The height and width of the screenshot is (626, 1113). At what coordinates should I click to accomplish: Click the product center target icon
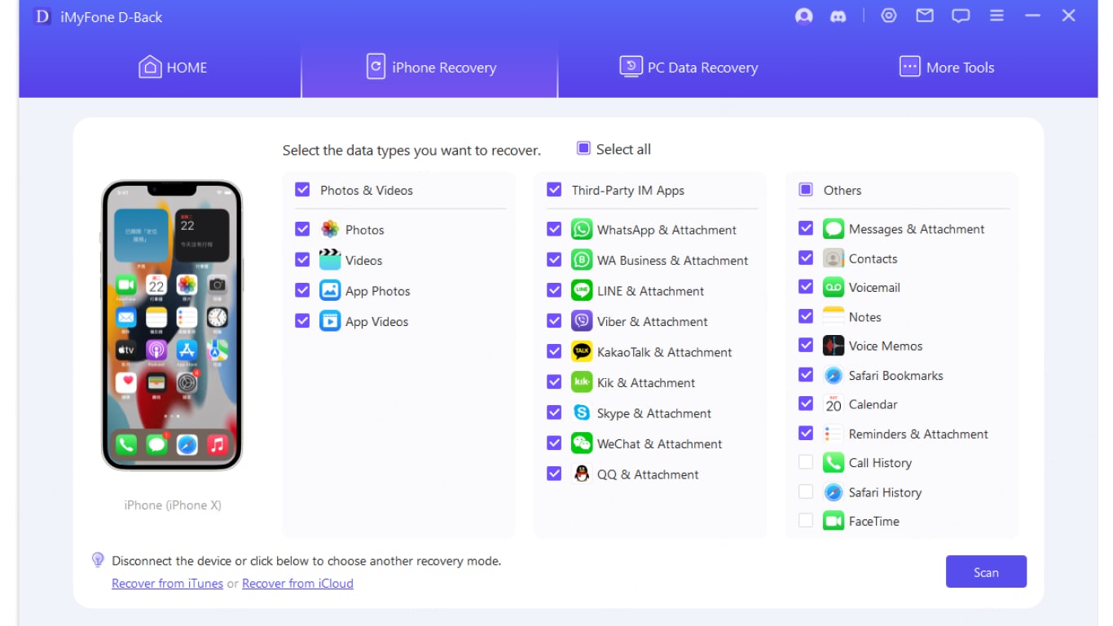point(888,15)
